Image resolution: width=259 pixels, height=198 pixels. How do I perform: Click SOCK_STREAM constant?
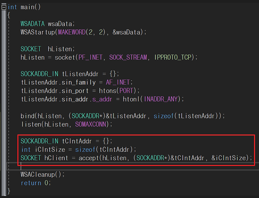point(128,58)
